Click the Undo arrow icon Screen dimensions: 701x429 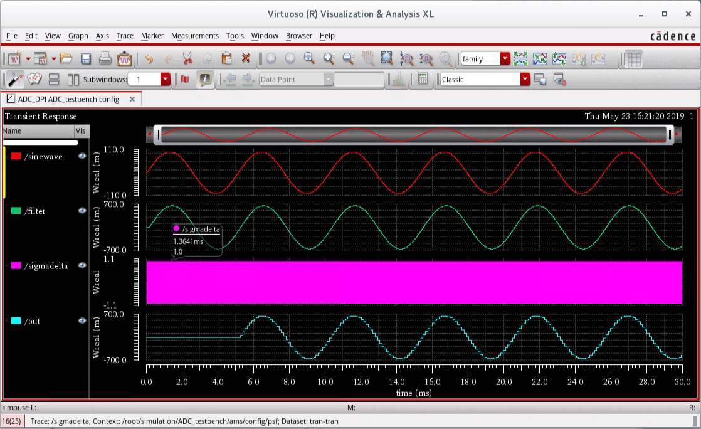[x=149, y=59]
